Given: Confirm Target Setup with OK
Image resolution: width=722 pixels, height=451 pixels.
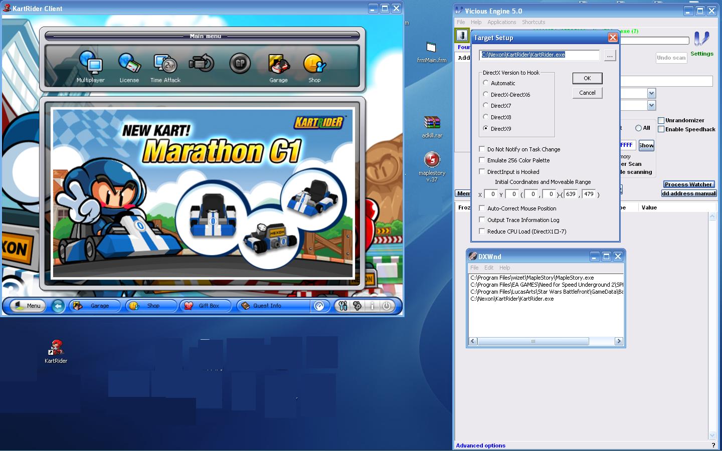Looking at the screenshot, I should (x=587, y=78).
